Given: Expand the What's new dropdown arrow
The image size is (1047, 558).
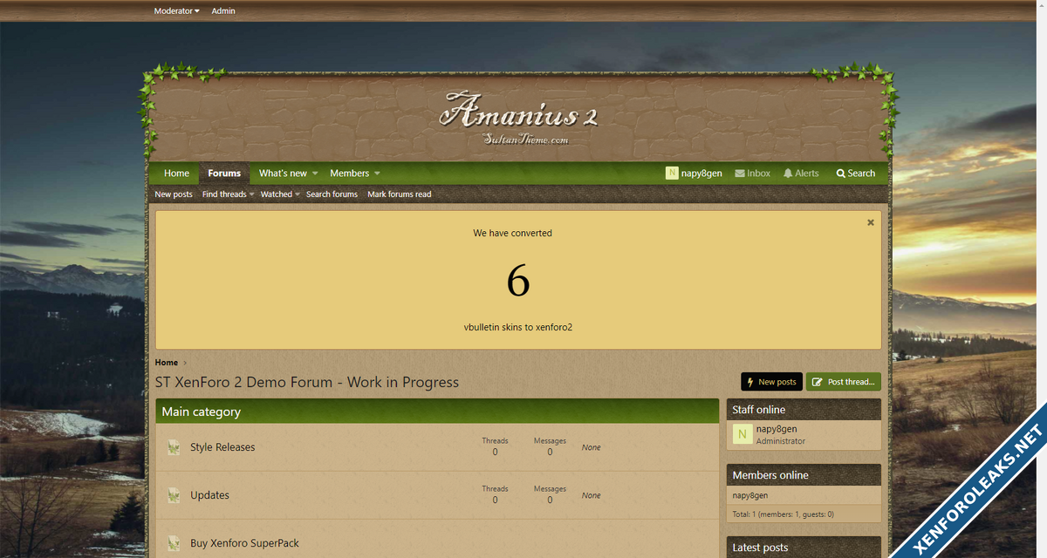Looking at the screenshot, I should 315,174.
